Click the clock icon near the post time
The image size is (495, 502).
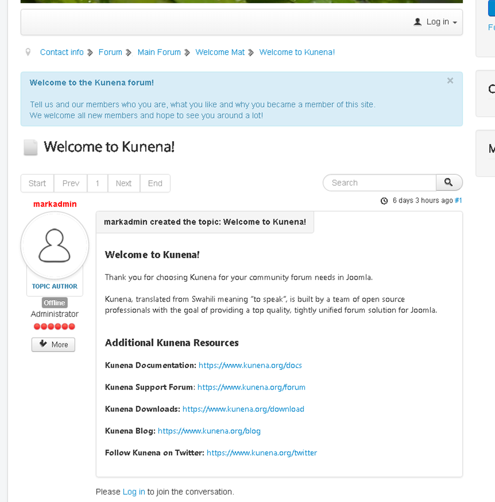pyautogui.click(x=384, y=201)
